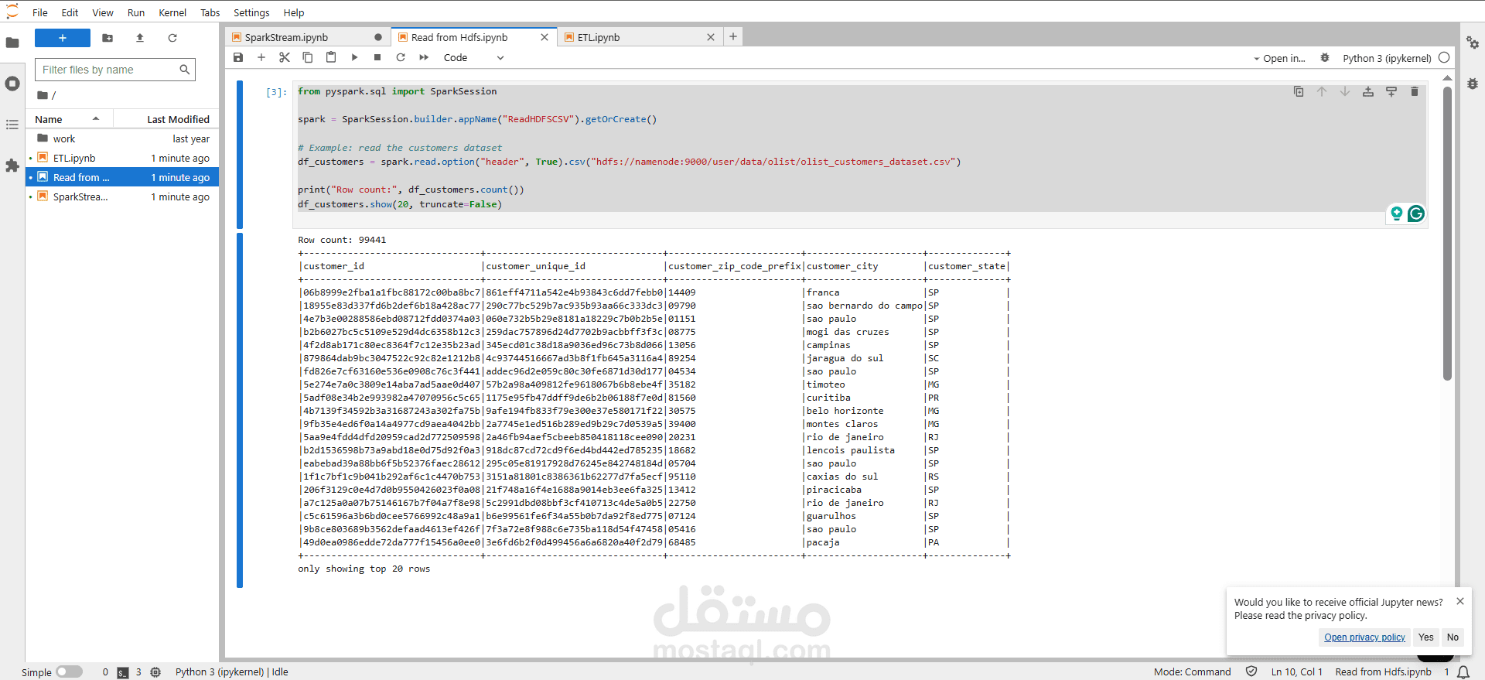Select ETL.ipynb in the file browser
Image resolution: width=1485 pixels, height=680 pixels.
pos(123,158)
